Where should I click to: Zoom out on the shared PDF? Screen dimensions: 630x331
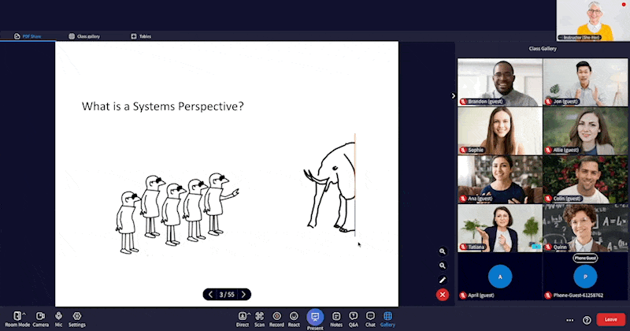tap(443, 266)
